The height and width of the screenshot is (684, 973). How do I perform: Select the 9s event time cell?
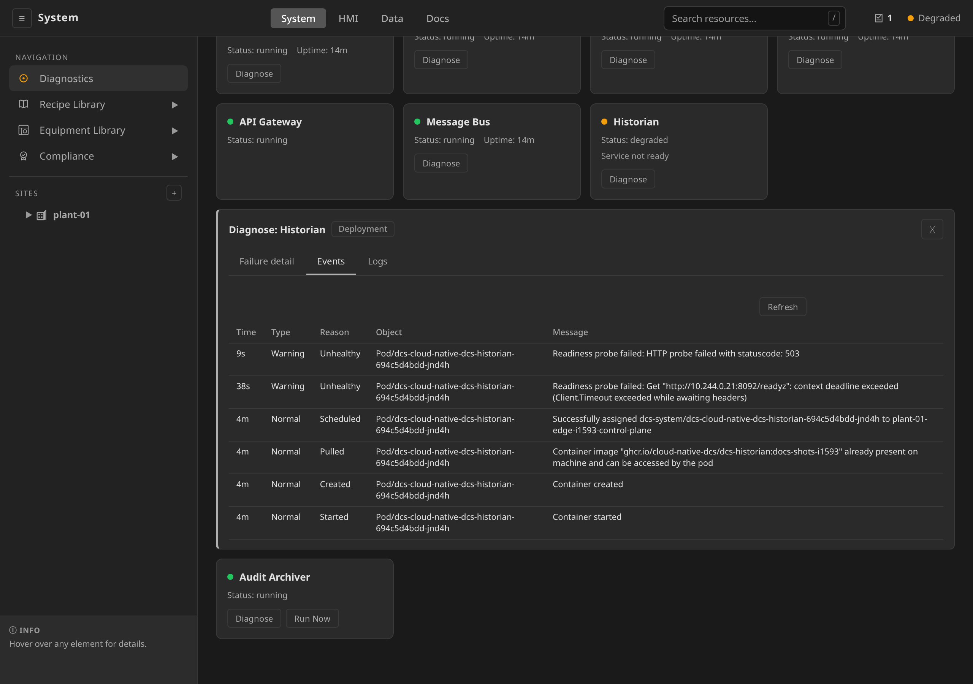coord(241,353)
